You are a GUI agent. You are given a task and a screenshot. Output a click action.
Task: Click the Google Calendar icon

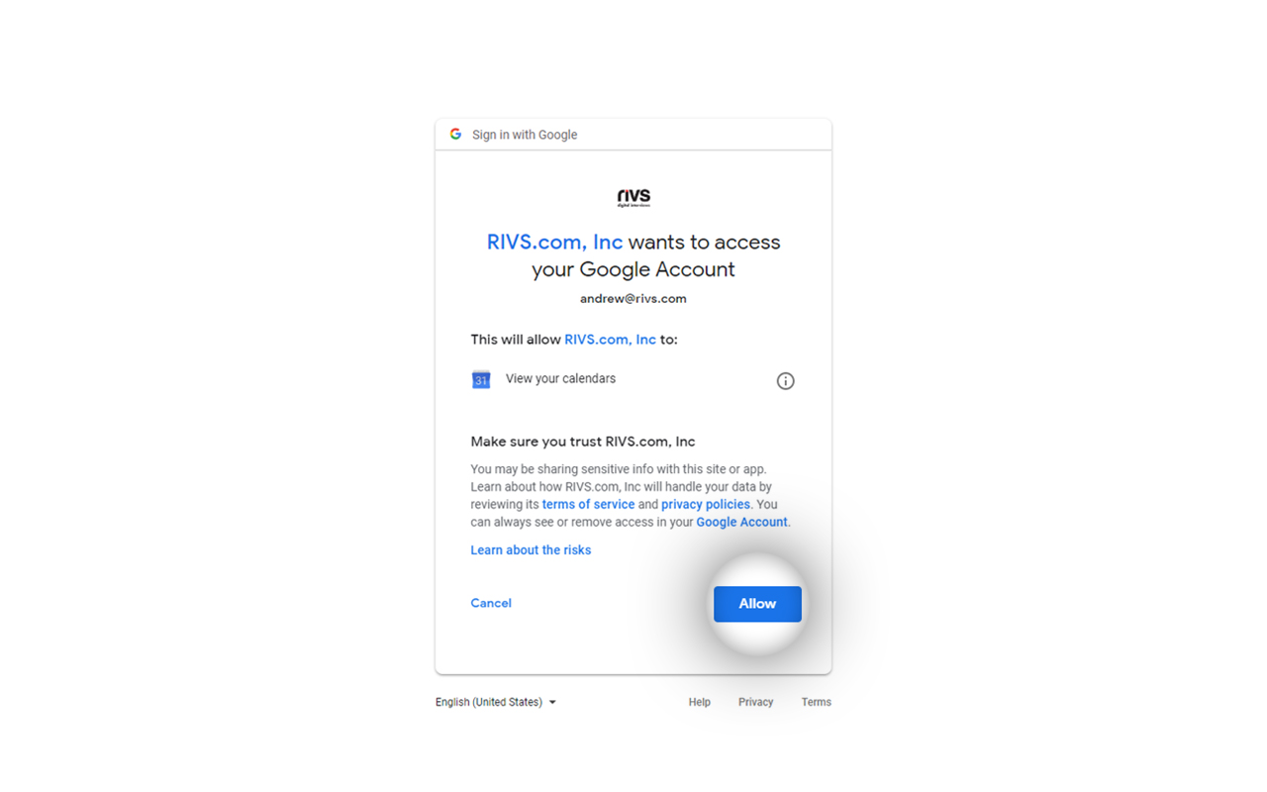click(x=481, y=380)
